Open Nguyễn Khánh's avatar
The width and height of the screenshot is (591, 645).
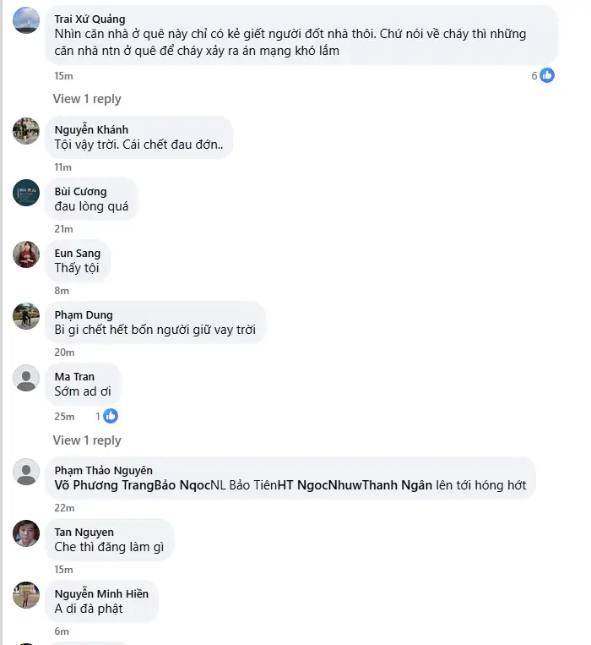26,130
